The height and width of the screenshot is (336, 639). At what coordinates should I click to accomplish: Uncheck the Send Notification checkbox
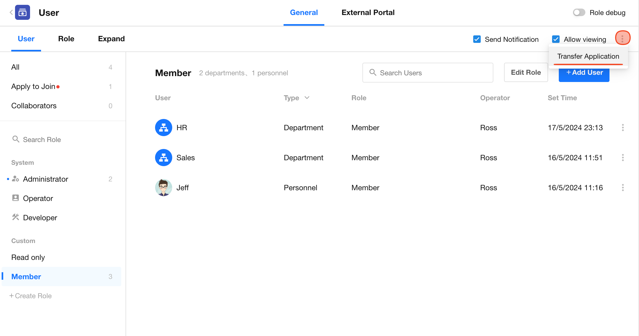pos(477,39)
